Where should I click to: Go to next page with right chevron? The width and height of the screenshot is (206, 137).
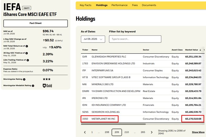[151, 132]
